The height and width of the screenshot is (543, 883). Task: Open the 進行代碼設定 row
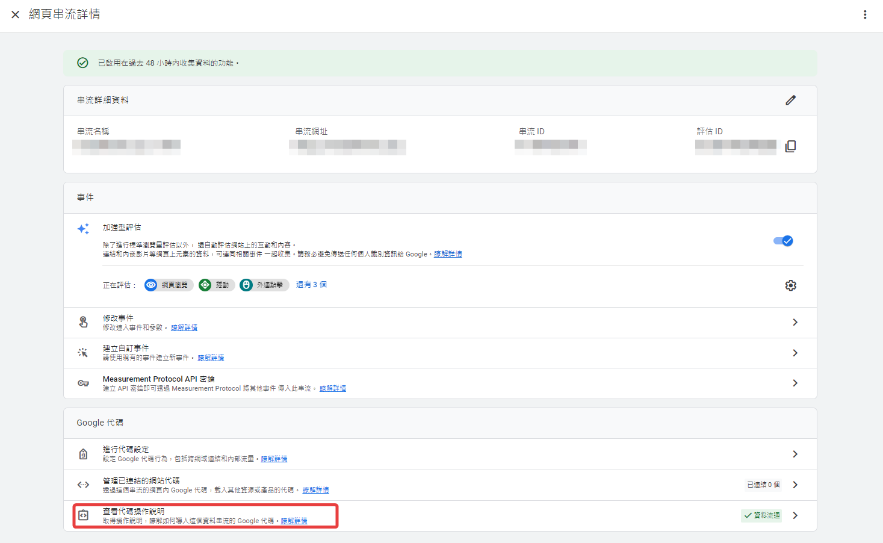pos(440,454)
